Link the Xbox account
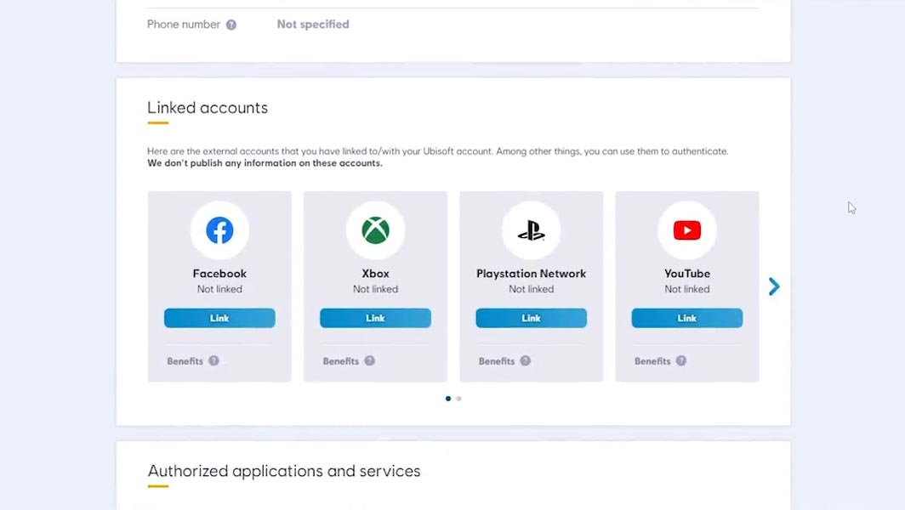The image size is (905, 510). pyautogui.click(x=375, y=318)
